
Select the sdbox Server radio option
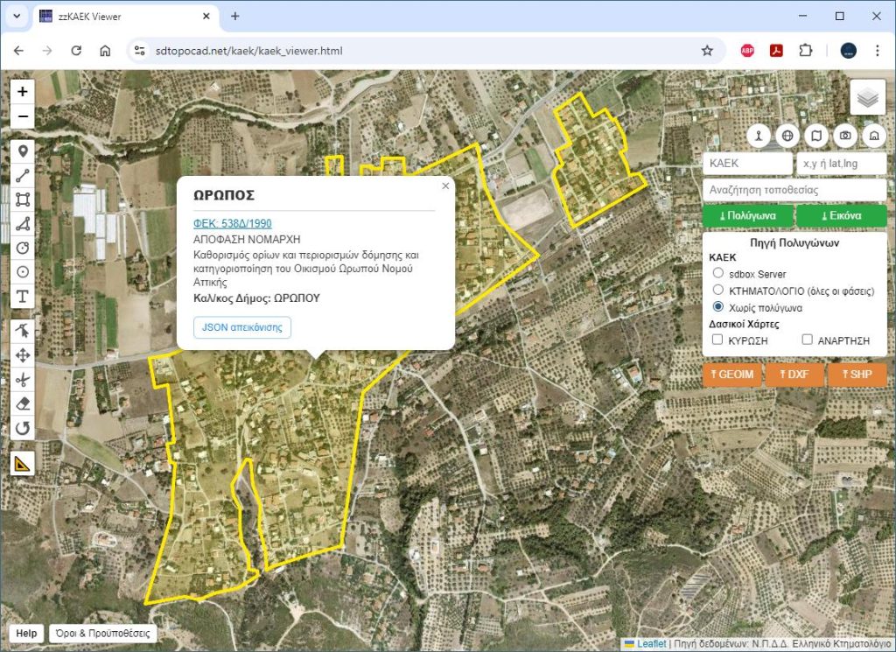[718, 273]
